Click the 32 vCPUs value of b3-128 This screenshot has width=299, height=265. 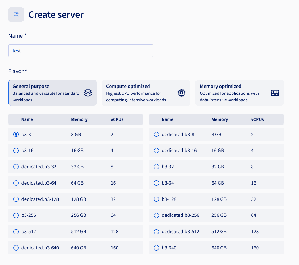click(x=253, y=199)
